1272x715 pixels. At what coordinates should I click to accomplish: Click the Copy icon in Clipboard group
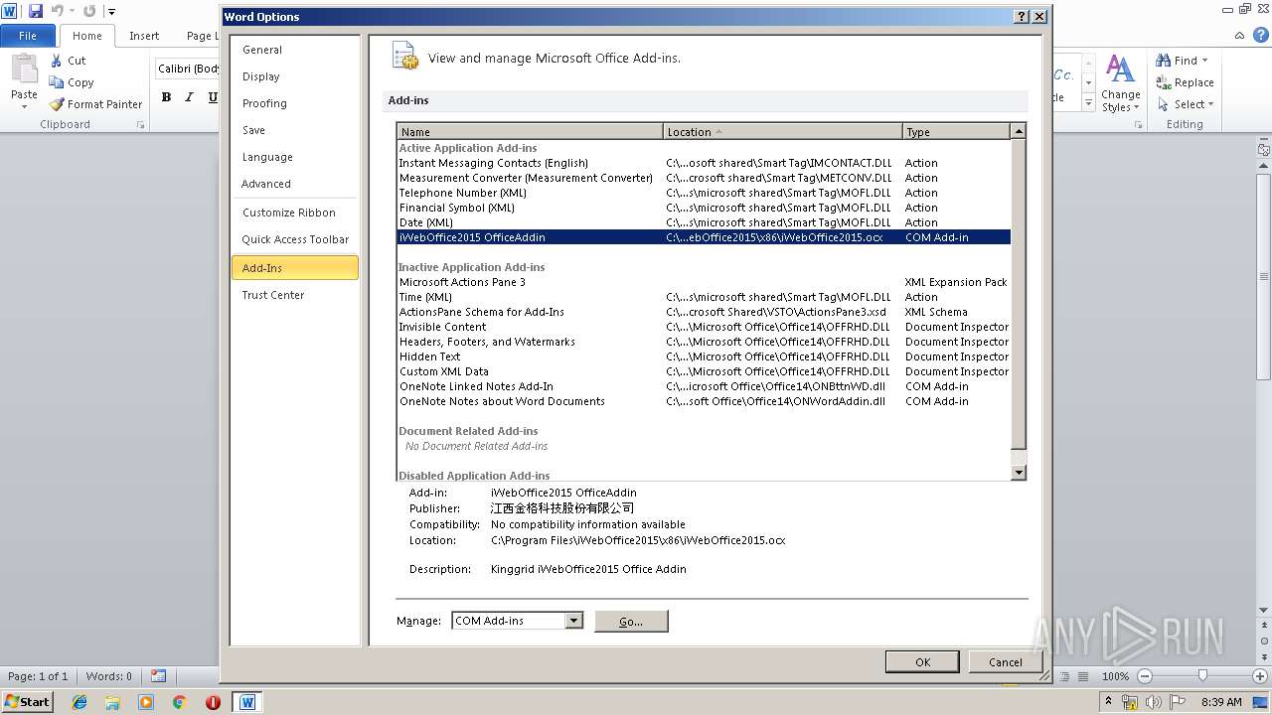57,82
